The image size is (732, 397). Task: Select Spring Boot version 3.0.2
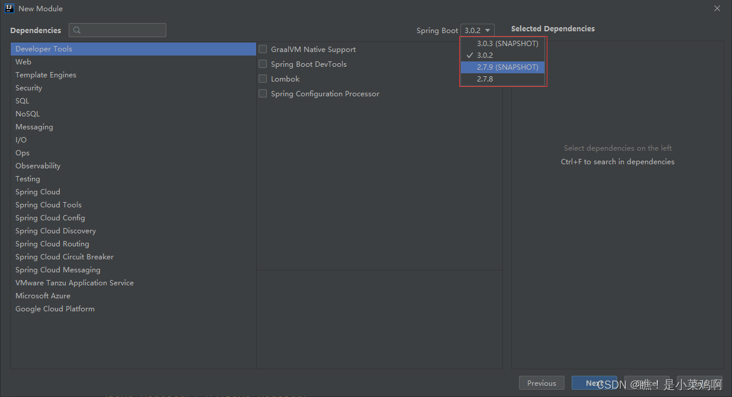[502, 56]
